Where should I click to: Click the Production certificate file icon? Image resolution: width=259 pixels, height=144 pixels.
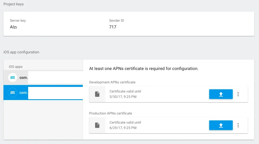click(x=97, y=125)
